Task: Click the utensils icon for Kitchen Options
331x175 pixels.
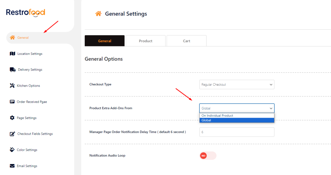Action: (12, 85)
